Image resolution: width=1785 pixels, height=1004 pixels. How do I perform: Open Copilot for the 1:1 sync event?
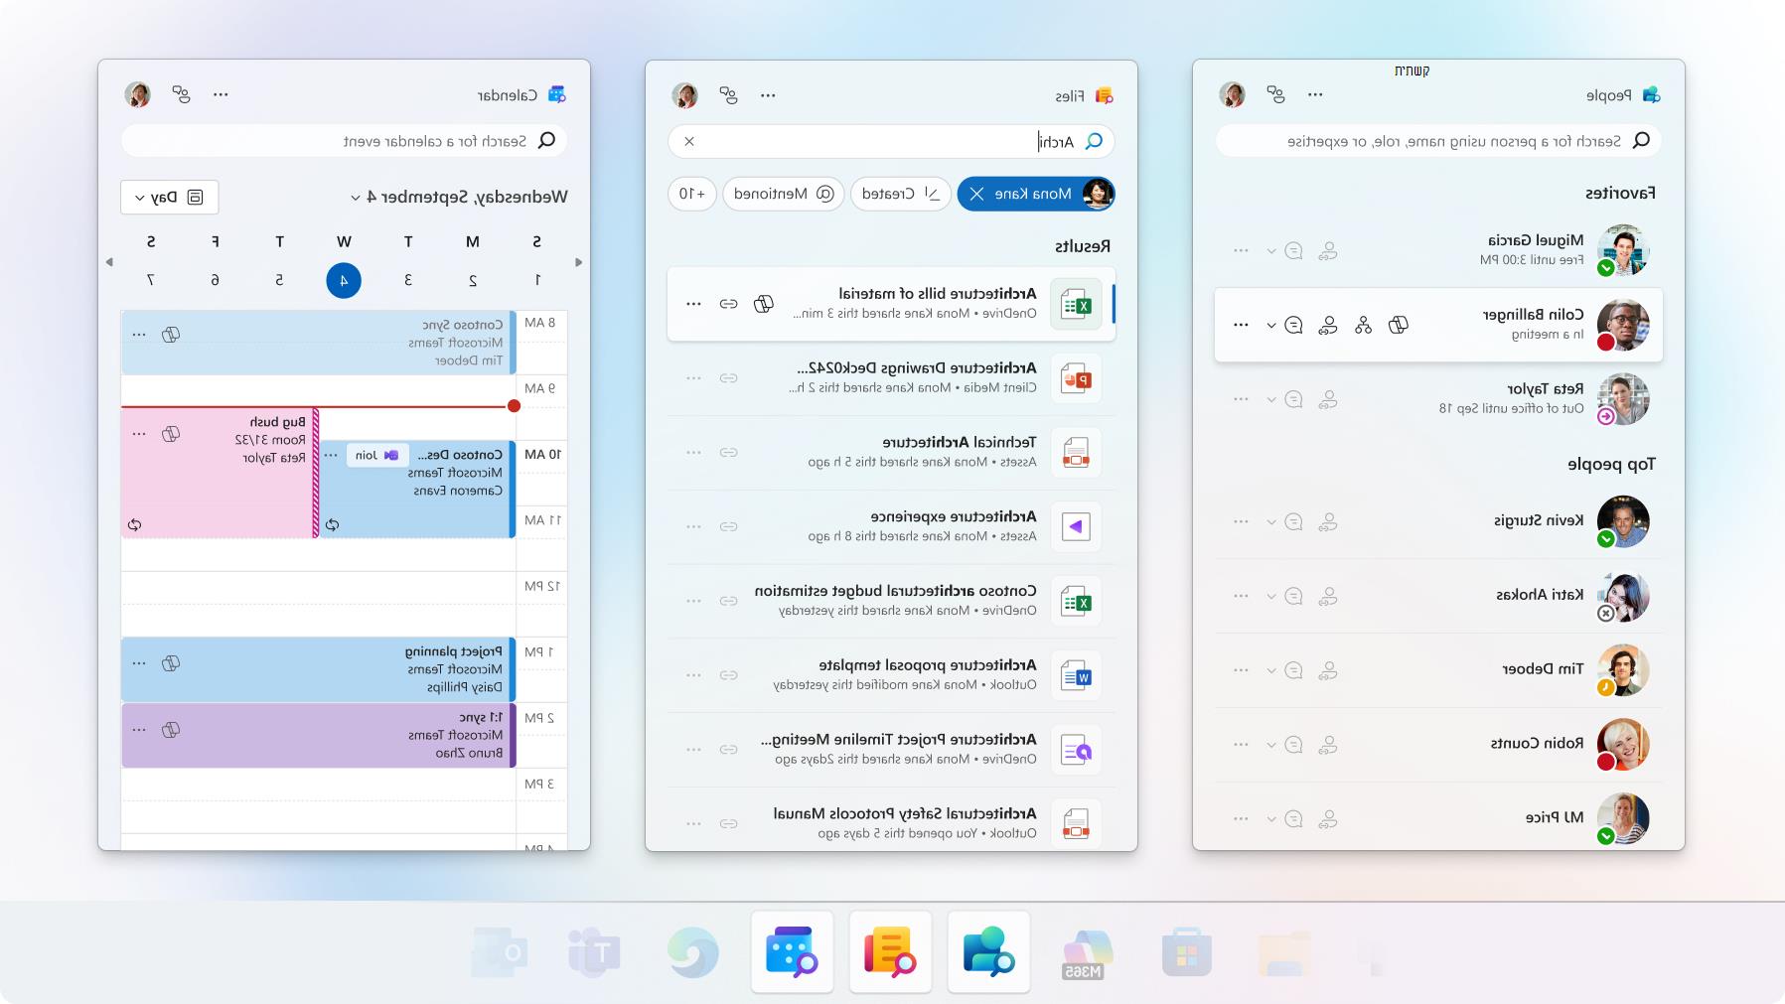click(x=171, y=730)
